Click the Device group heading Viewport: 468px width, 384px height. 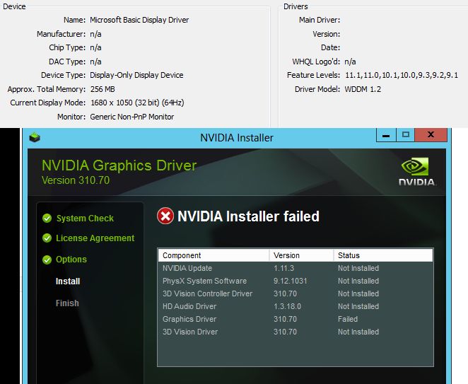14,6
